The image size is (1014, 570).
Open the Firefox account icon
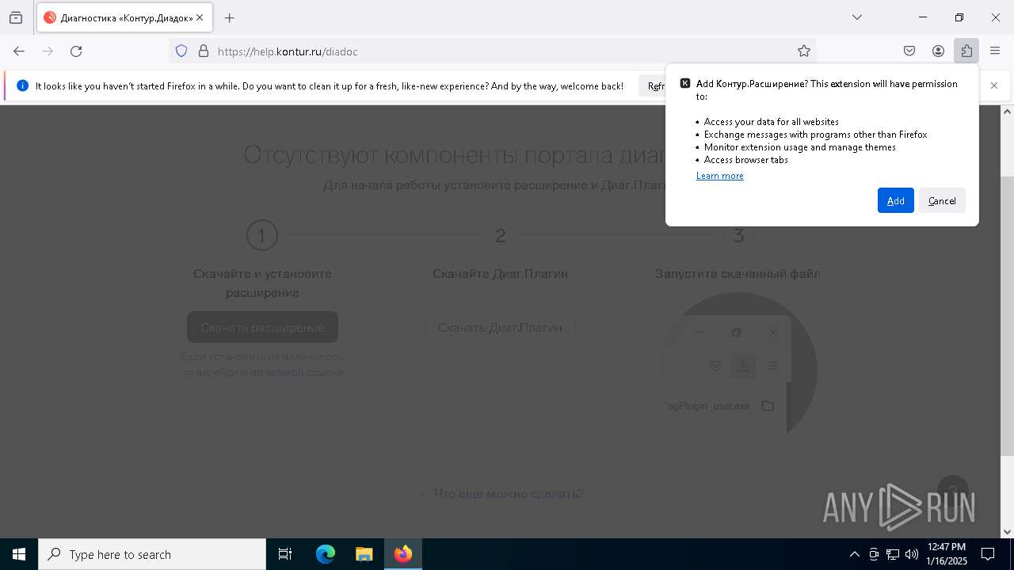938,51
